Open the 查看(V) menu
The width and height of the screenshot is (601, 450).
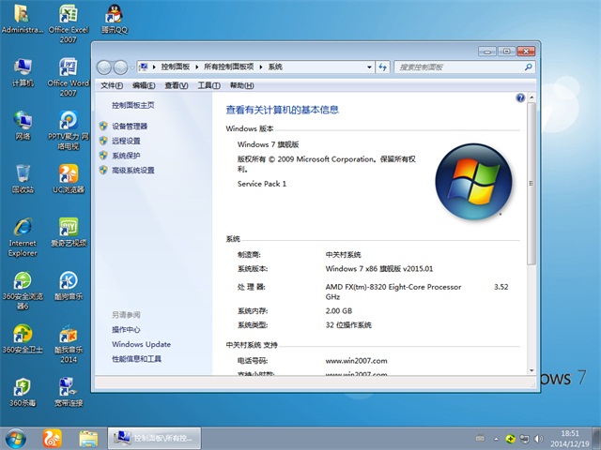(x=177, y=85)
